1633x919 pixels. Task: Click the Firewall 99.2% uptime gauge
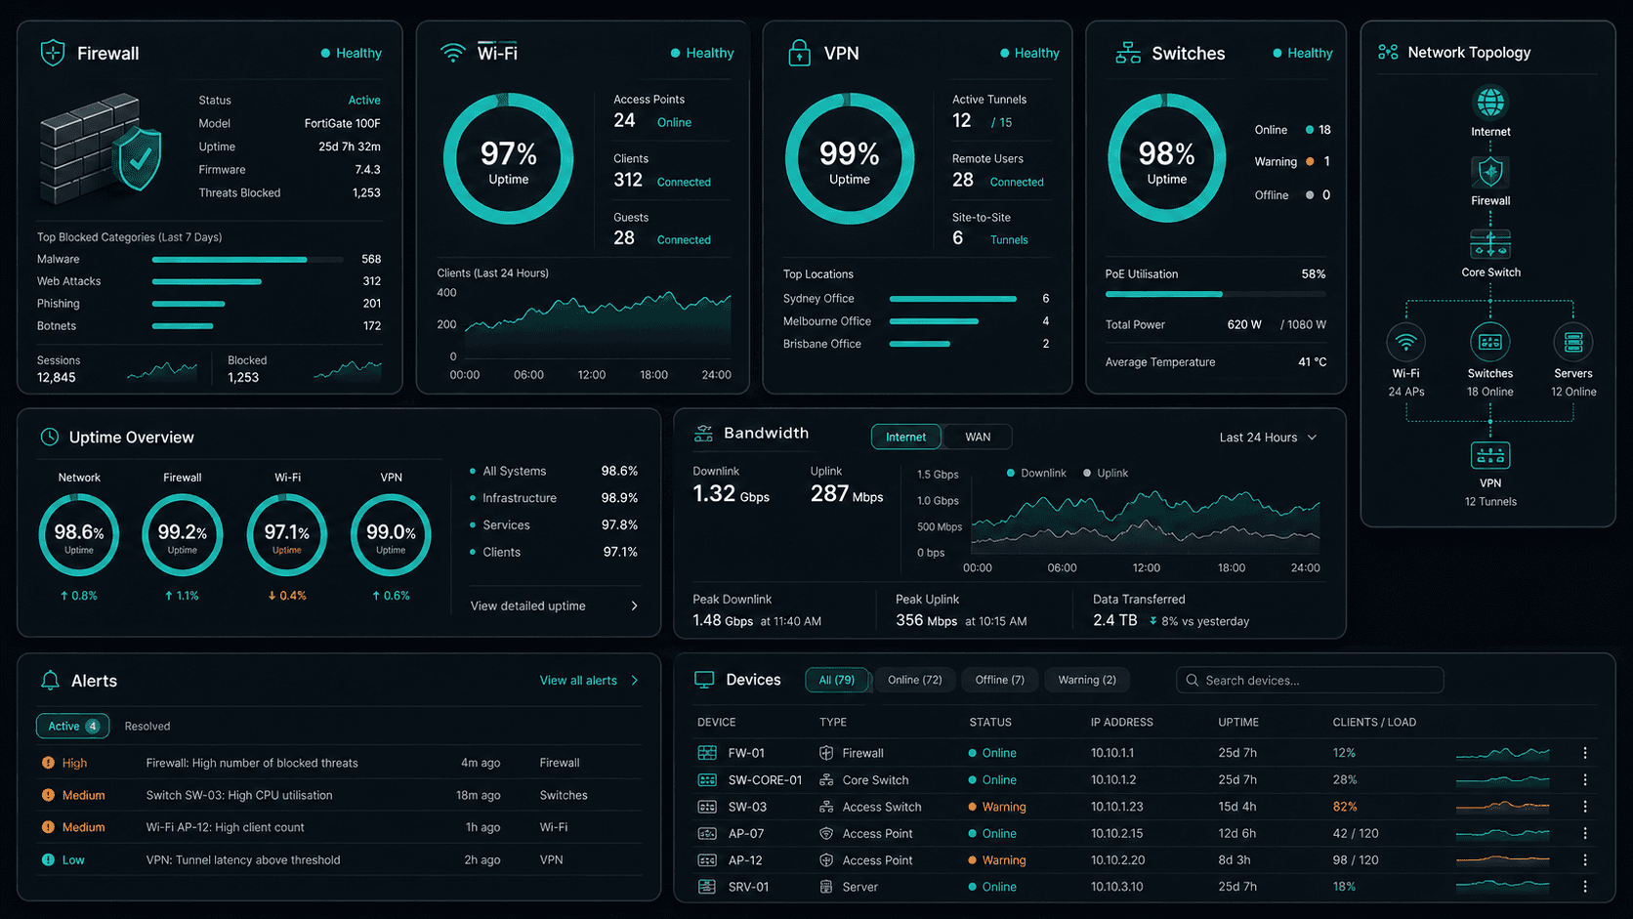coord(183,534)
